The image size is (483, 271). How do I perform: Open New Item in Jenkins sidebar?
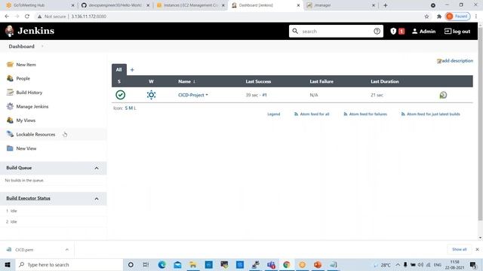tap(26, 65)
